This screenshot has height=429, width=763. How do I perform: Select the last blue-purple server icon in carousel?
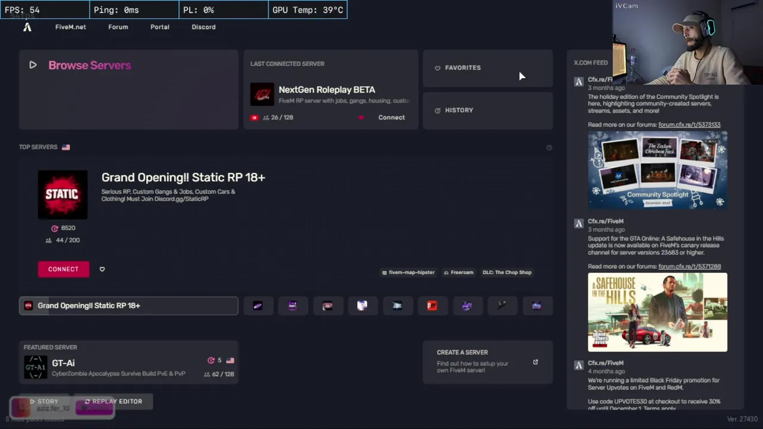[x=536, y=306]
